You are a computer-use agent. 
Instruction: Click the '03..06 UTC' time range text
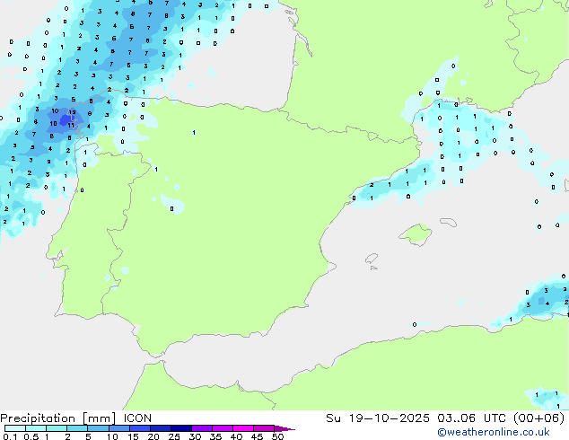pyautogui.click(x=471, y=418)
